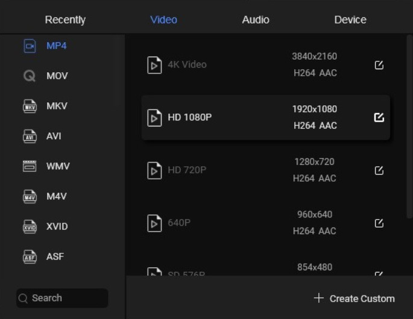Switch to the Recently tab
This screenshot has height=319, width=413.
tap(65, 20)
